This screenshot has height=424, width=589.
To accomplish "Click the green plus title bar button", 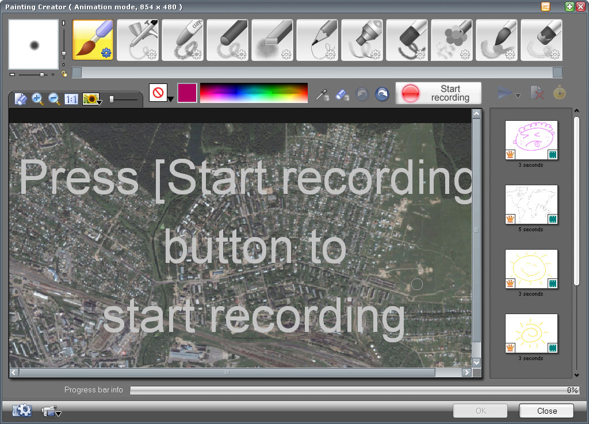I will point(569,7).
